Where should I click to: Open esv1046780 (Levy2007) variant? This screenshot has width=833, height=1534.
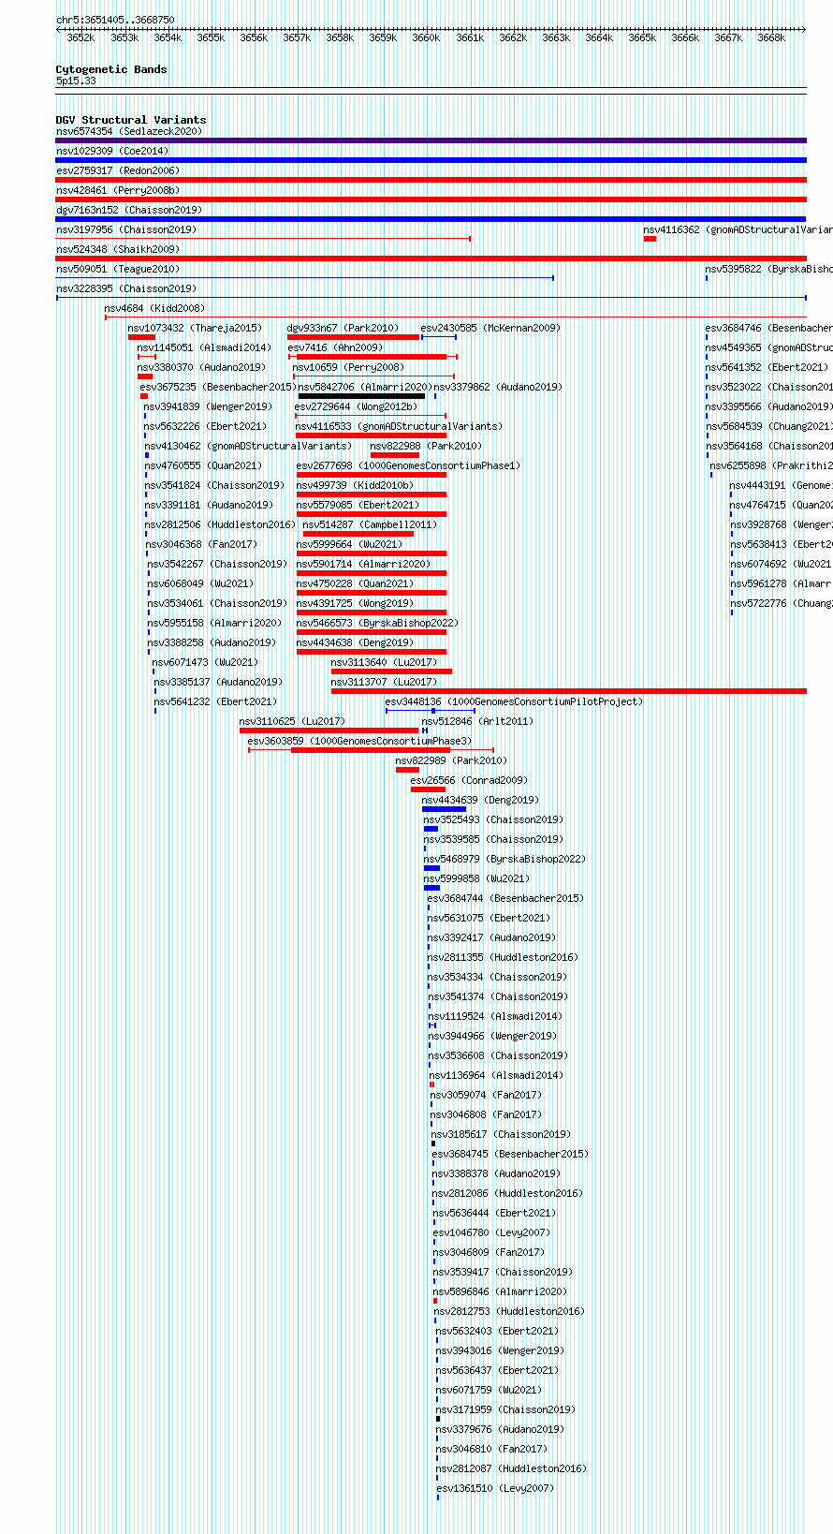click(x=491, y=1232)
